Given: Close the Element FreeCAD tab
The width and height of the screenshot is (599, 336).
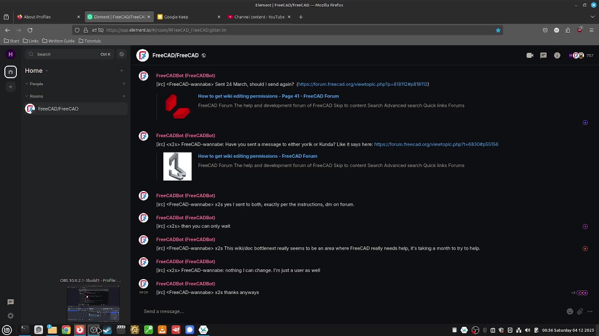Looking at the screenshot, I should point(149,17).
